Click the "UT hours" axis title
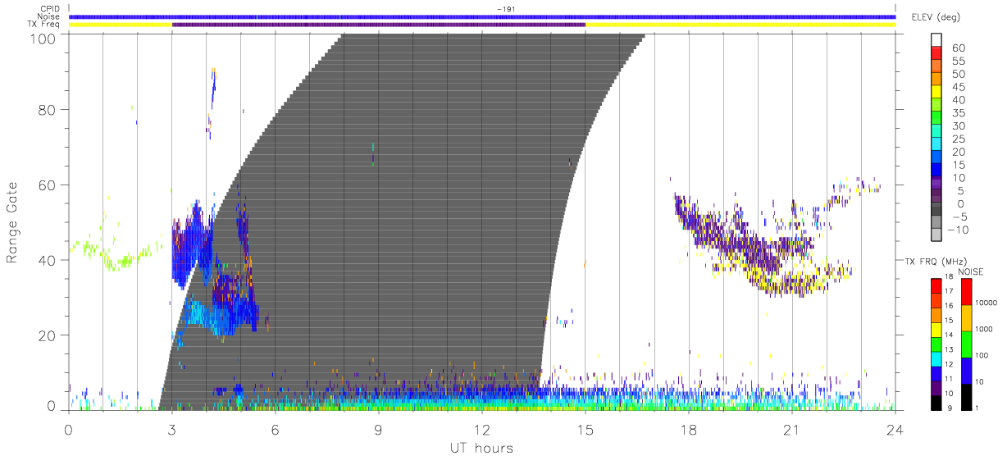 pyautogui.click(x=481, y=448)
